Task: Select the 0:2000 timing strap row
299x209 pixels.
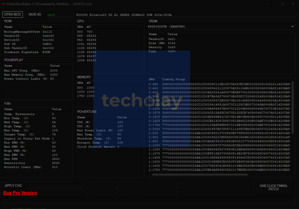Action: [219, 129]
